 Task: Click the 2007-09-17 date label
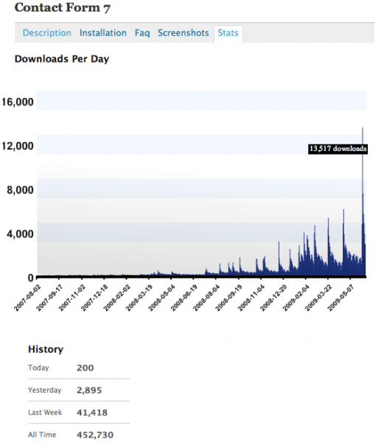pos(49,298)
